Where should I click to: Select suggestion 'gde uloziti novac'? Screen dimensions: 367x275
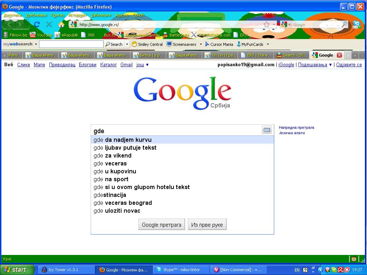pyautogui.click(x=182, y=211)
